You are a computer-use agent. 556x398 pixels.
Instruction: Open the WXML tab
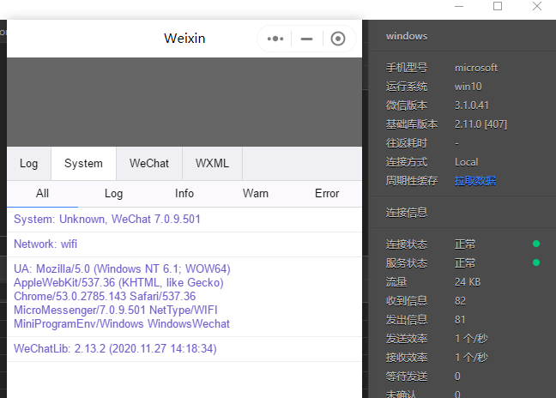click(x=212, y=163)
